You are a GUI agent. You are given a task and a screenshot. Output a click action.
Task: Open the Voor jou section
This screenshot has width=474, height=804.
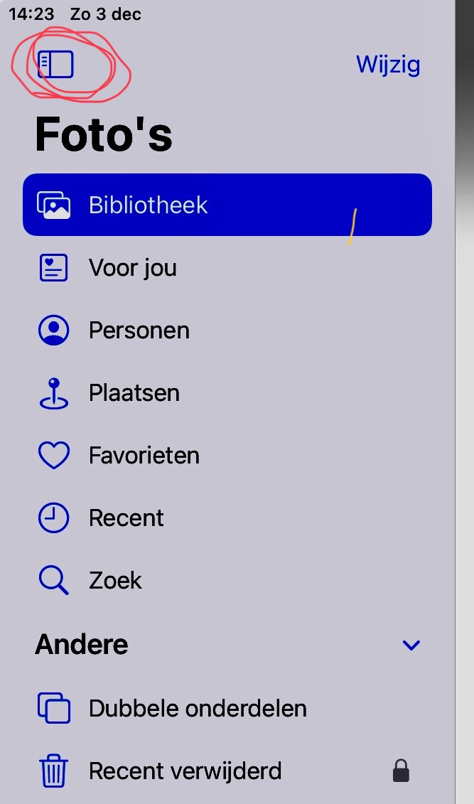point(227,268)
